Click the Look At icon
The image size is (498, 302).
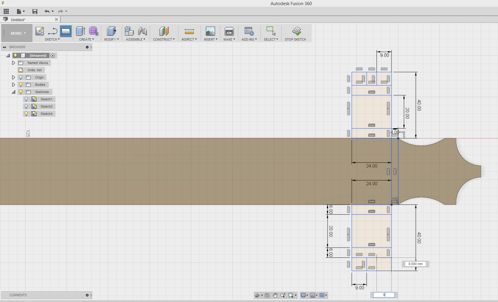[267, 295]
